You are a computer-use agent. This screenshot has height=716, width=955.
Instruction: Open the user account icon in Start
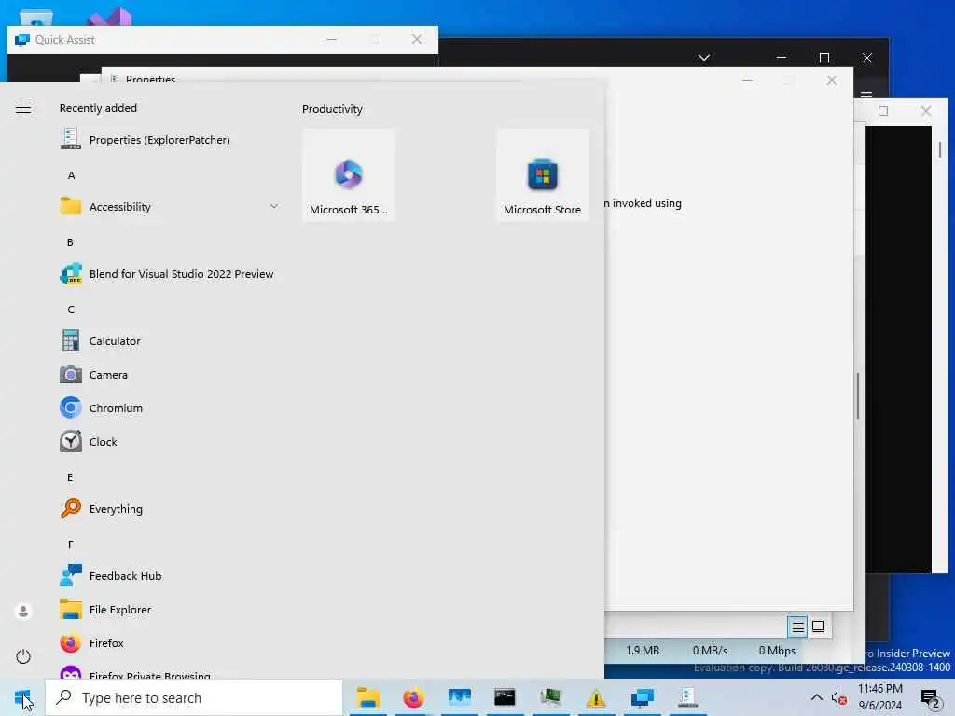pyautogui.click(x=23, y=611)
